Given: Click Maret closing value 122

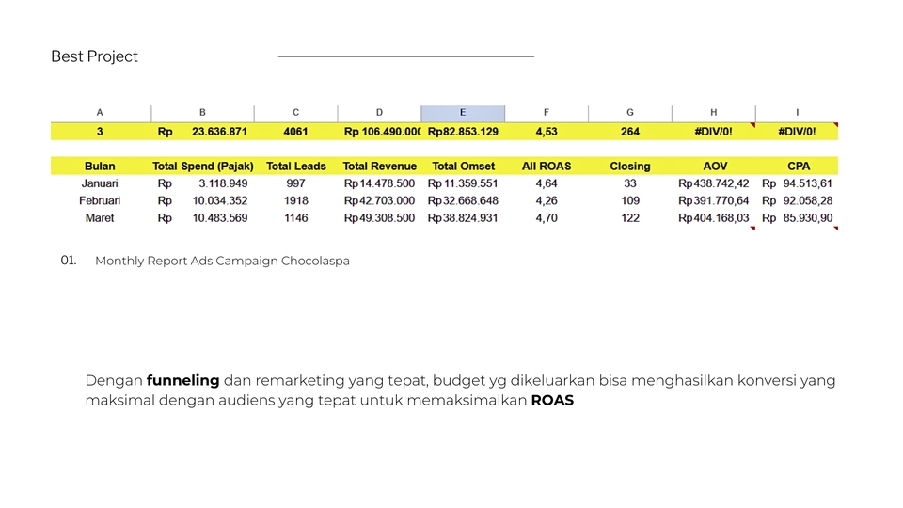Looking at the screenshot, I should point(630,217).
